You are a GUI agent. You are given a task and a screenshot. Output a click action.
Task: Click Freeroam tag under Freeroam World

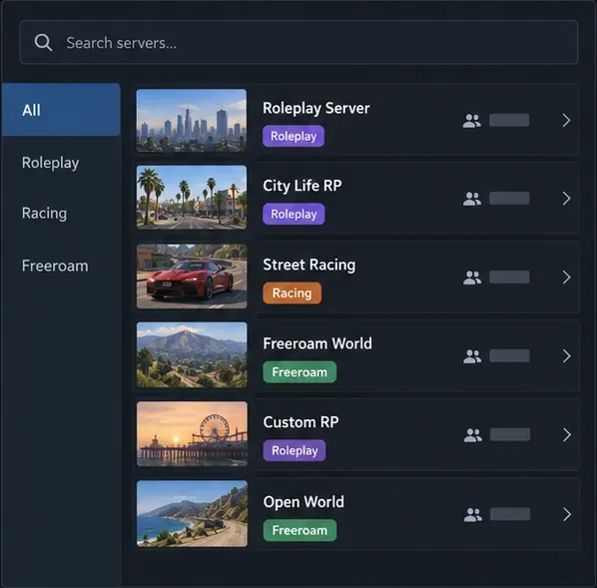299,372
